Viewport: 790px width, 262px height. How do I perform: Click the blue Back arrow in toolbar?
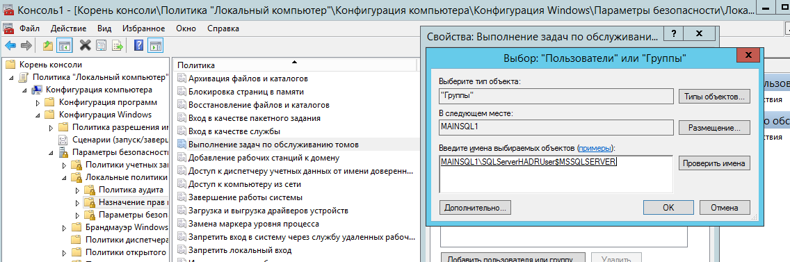tap(10, 46)
